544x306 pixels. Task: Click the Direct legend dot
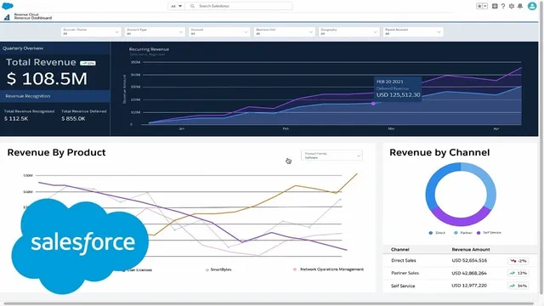[x=431, y=233]
